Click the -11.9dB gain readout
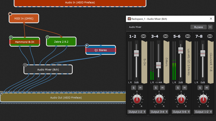Screen dimensions: 216x121 (x=158, y=82)
